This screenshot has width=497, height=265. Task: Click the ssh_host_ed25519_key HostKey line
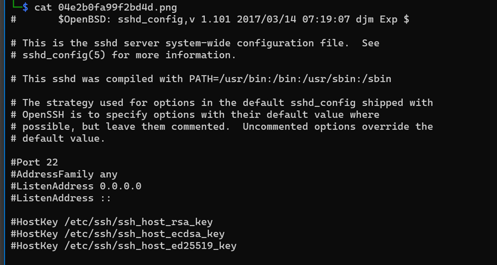pyautogui.click(x=124, y=246)
